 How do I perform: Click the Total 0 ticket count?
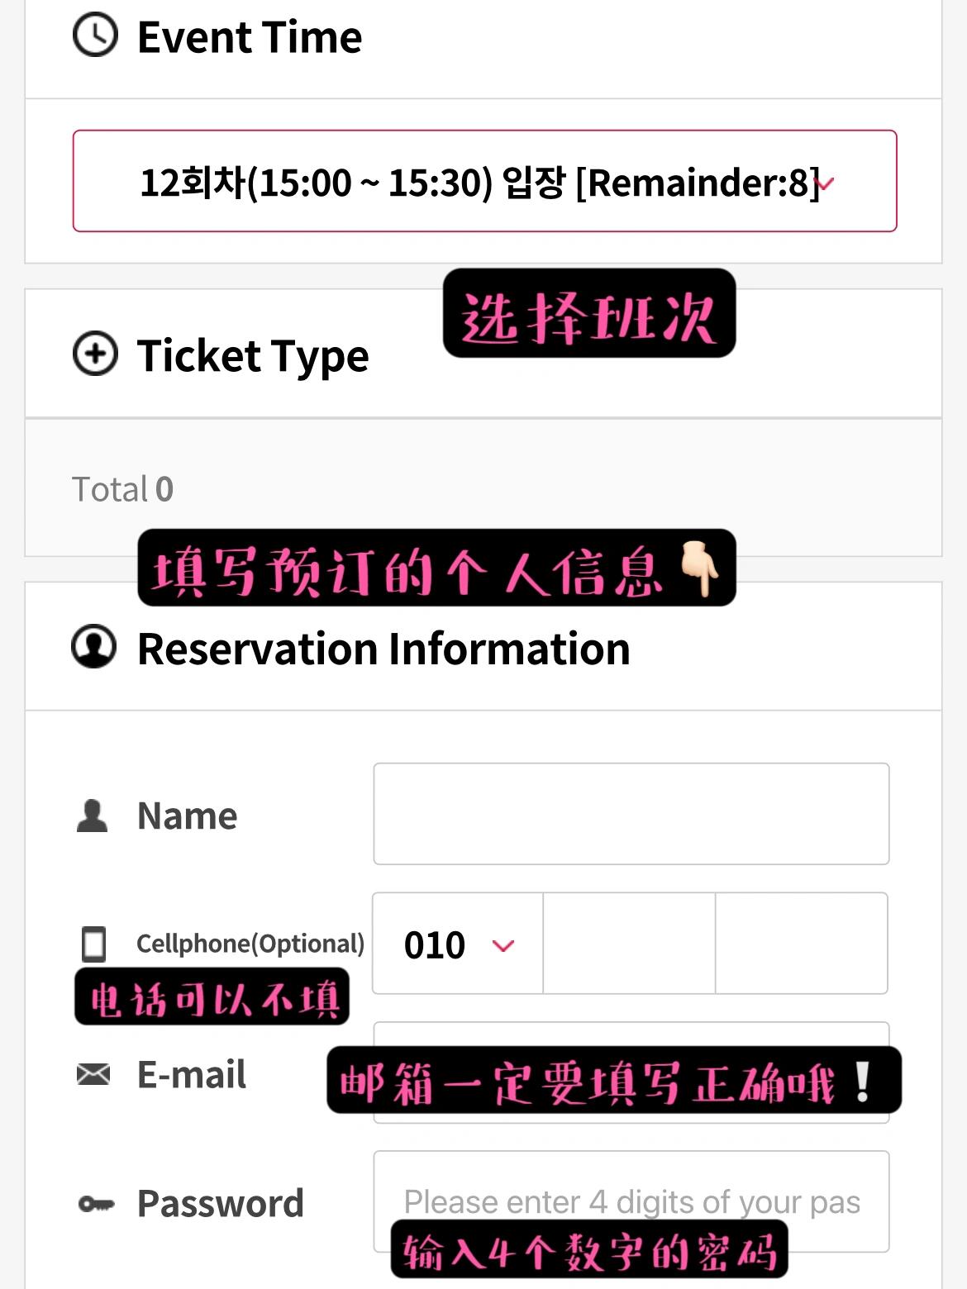click(122, 489)
